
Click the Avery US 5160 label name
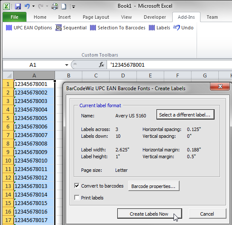(x=130, y=116)
